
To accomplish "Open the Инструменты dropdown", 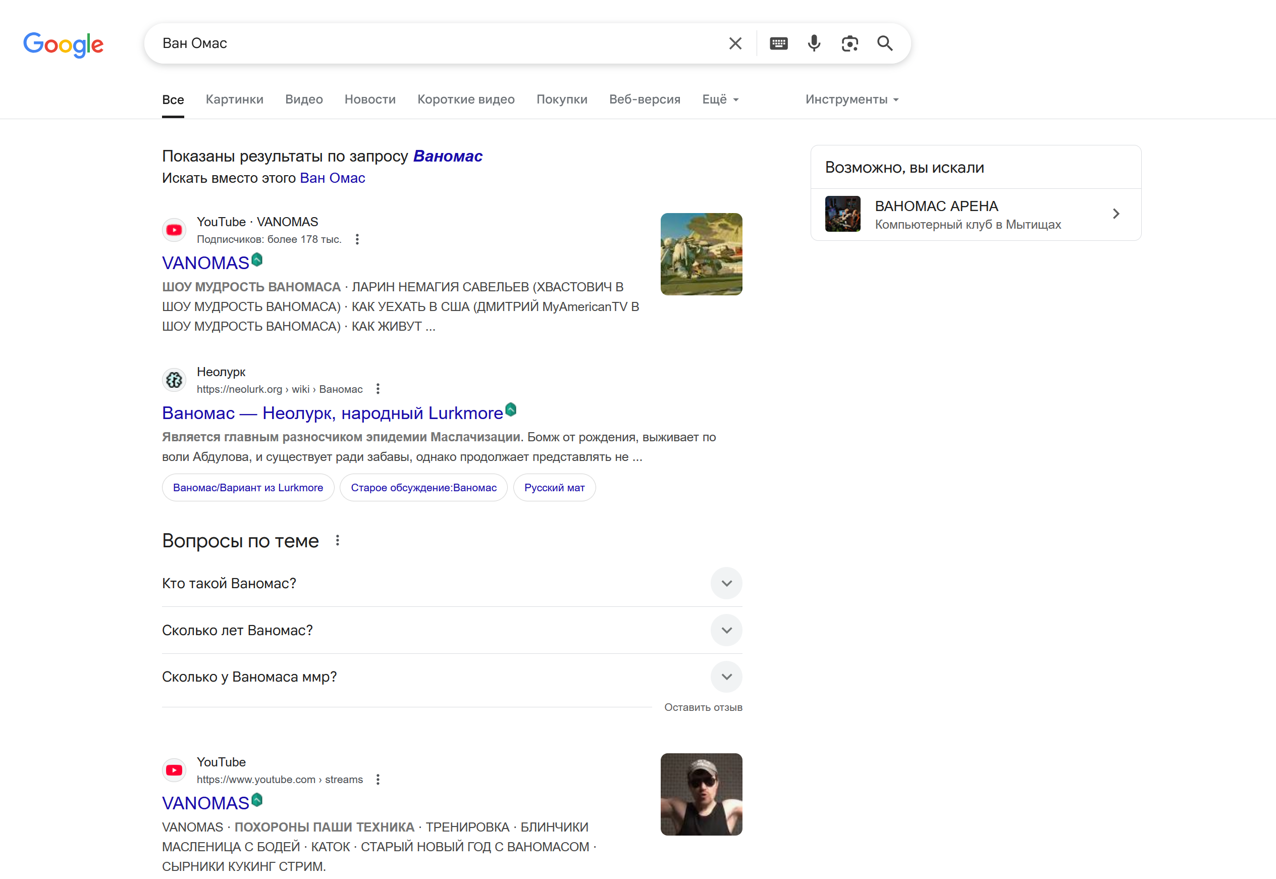I will tap(852, 99).
